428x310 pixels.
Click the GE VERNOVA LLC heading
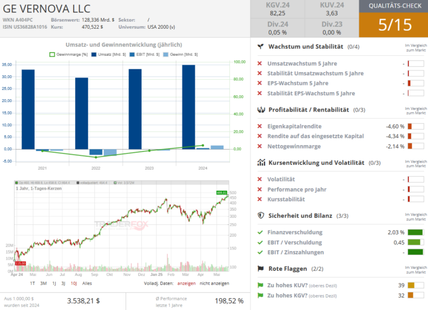(47, 9)
